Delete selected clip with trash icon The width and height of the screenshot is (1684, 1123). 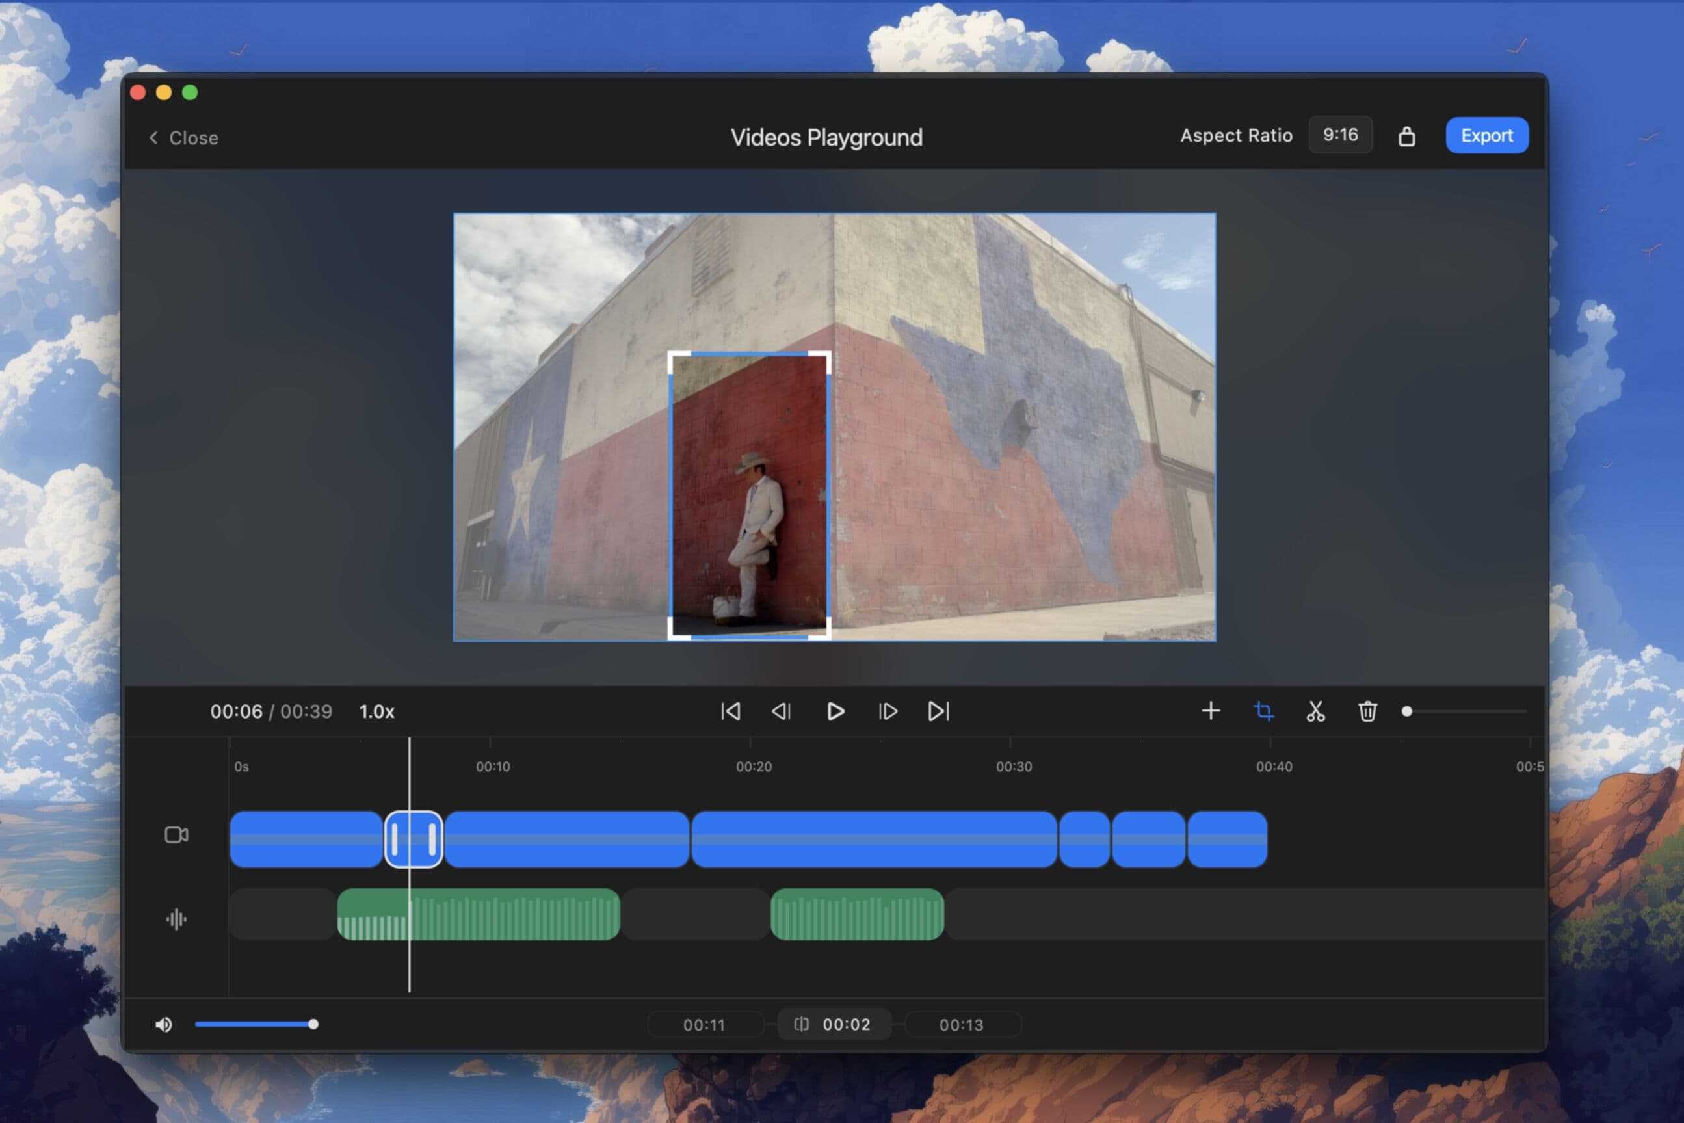[x=1367, y=711]
